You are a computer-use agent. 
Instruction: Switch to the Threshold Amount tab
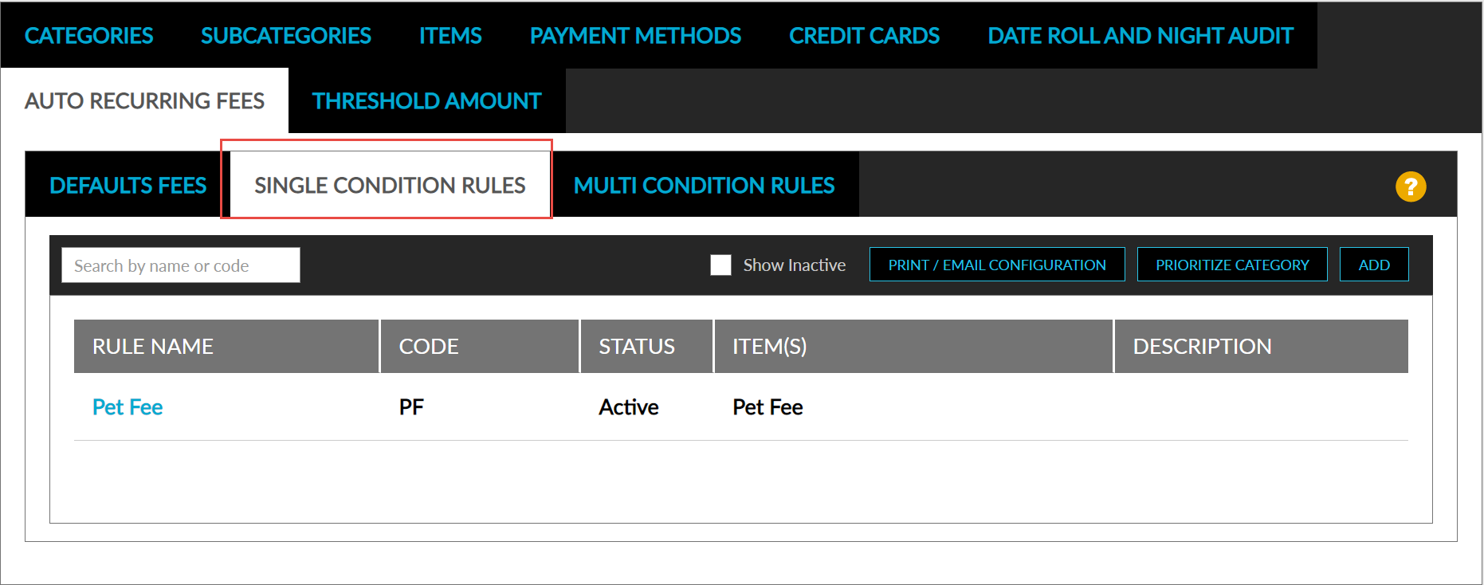tap(426, 101)
